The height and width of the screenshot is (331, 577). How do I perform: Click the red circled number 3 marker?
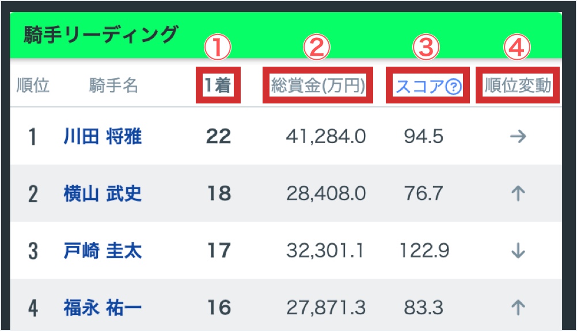(426, 48)
